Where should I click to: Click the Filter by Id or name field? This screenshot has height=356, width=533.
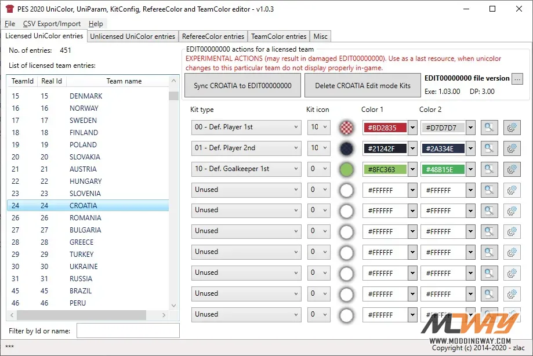click(128, 330)
